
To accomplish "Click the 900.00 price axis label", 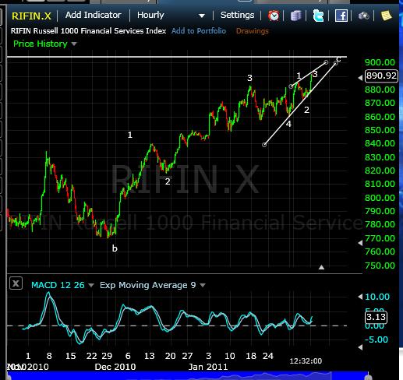I will click(x=380, y=62).
